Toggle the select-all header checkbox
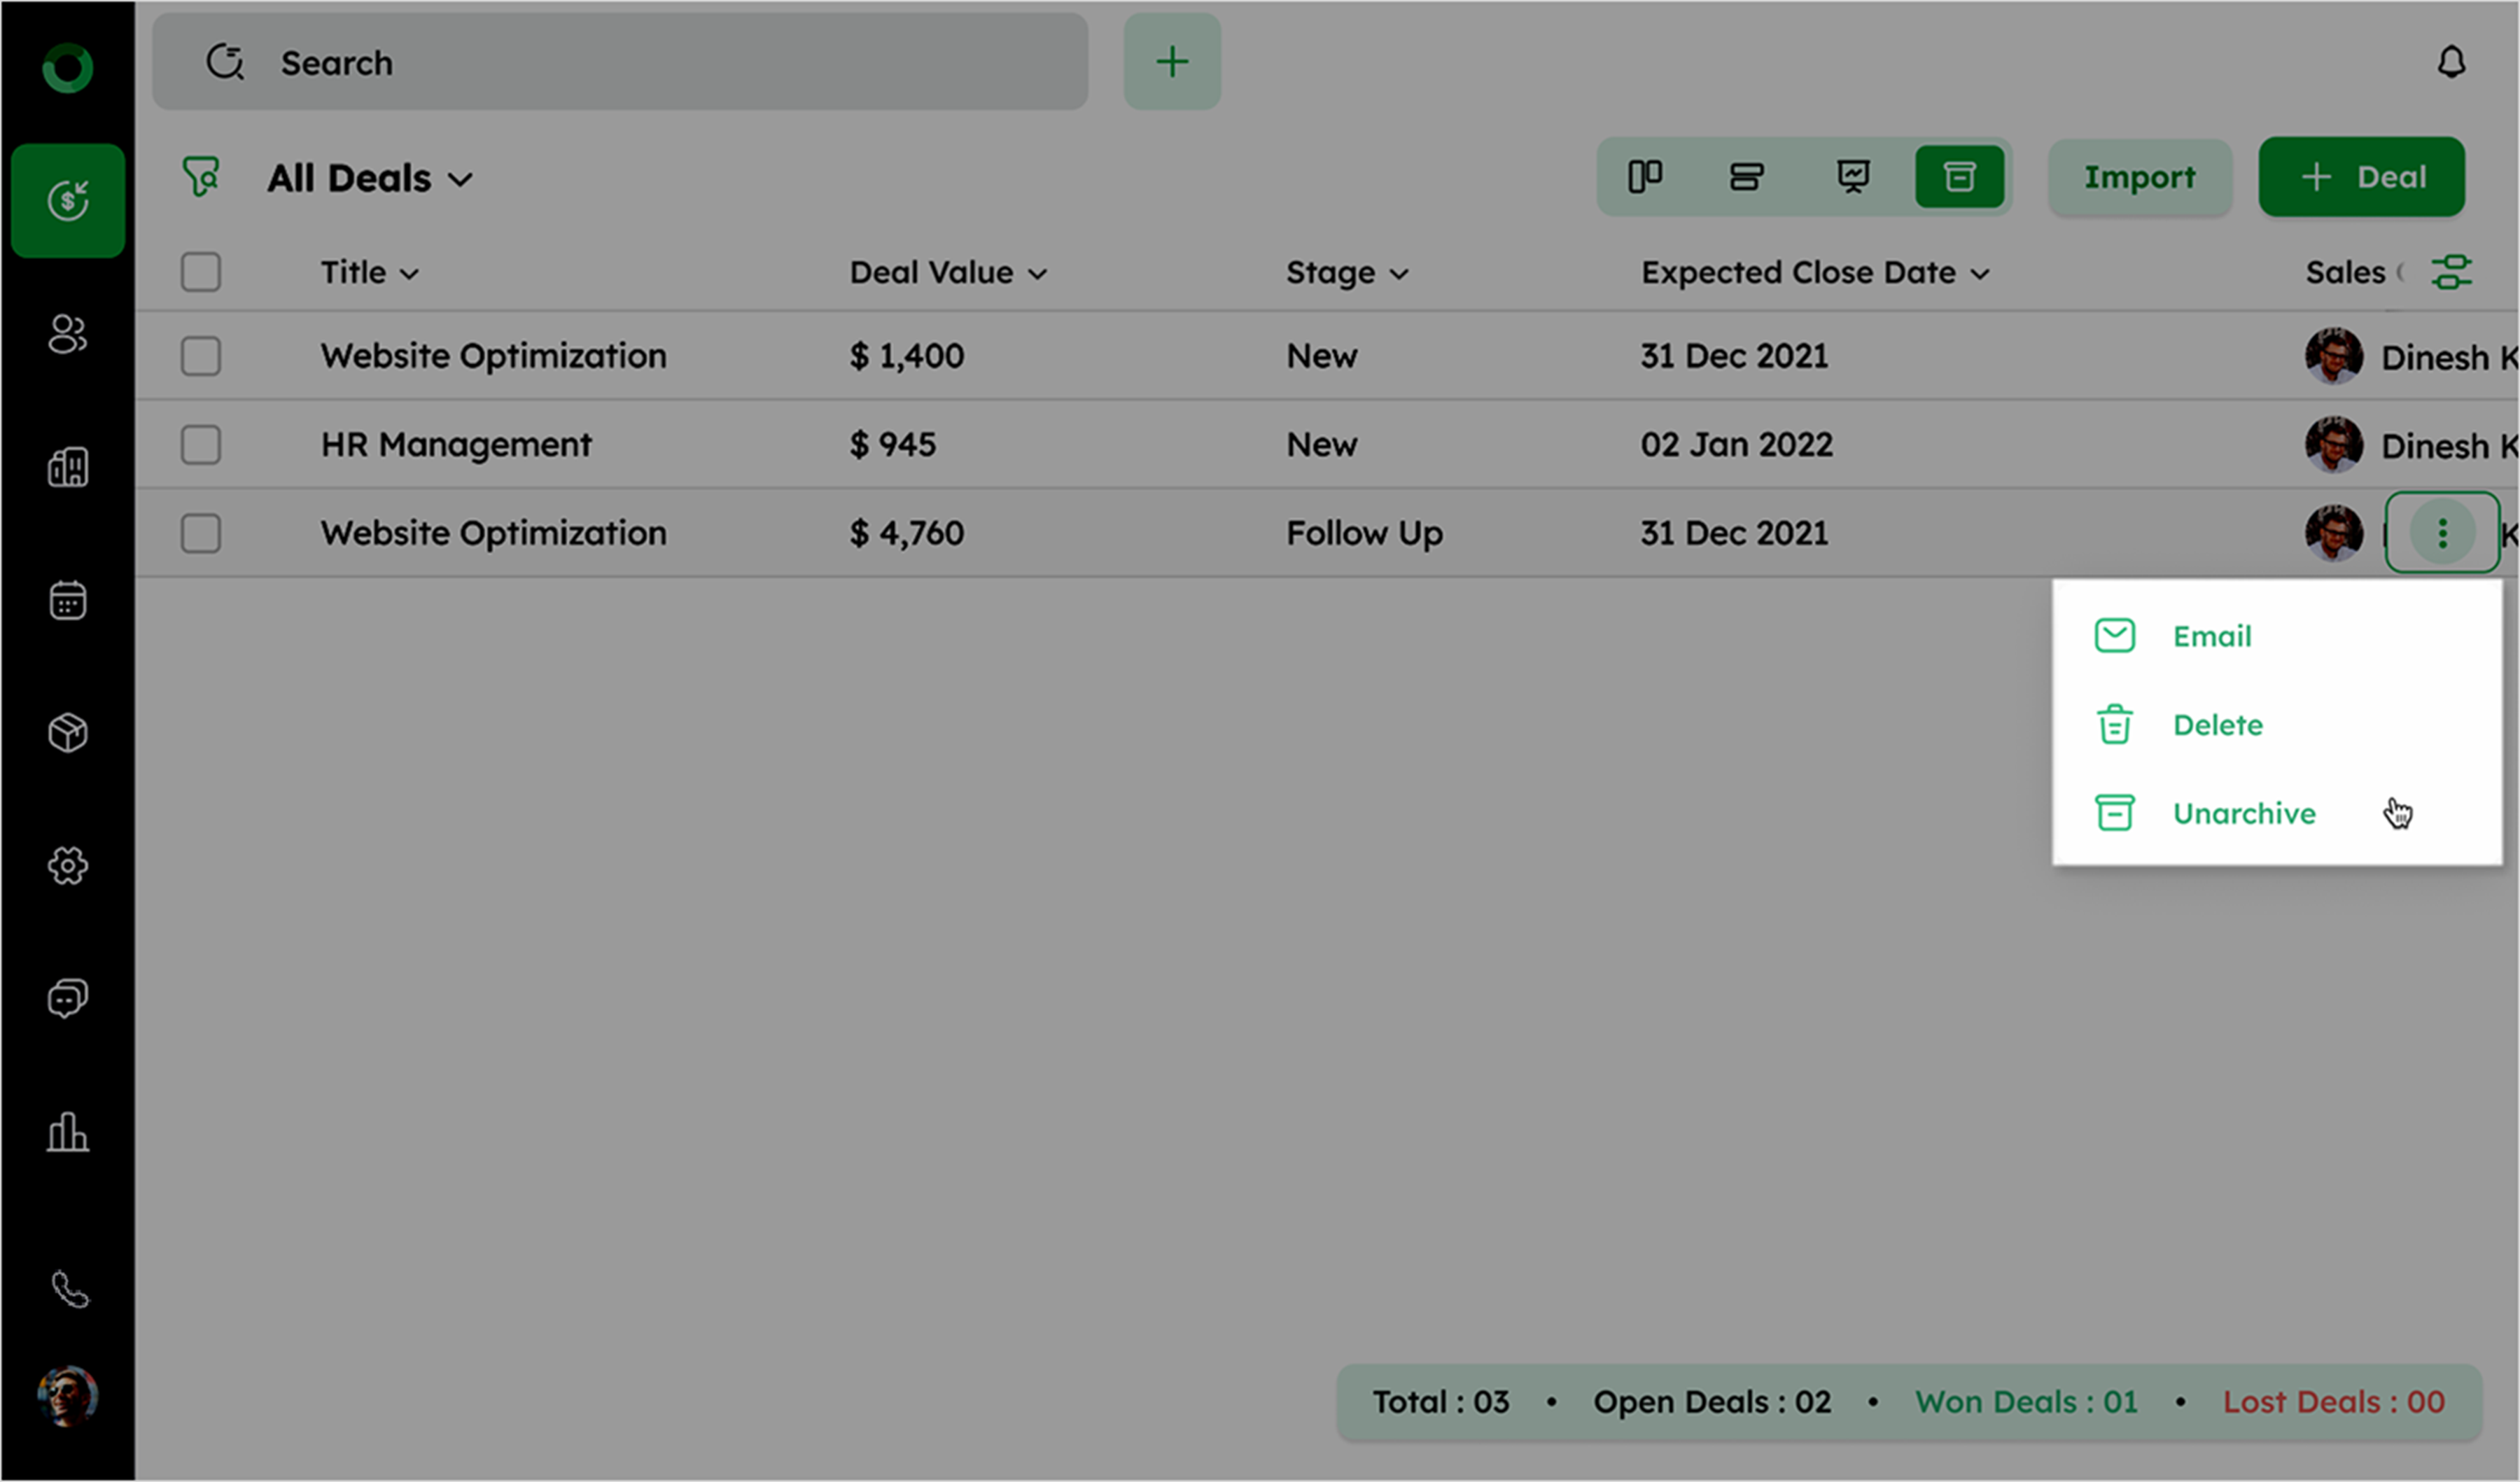 click(201, 272)
